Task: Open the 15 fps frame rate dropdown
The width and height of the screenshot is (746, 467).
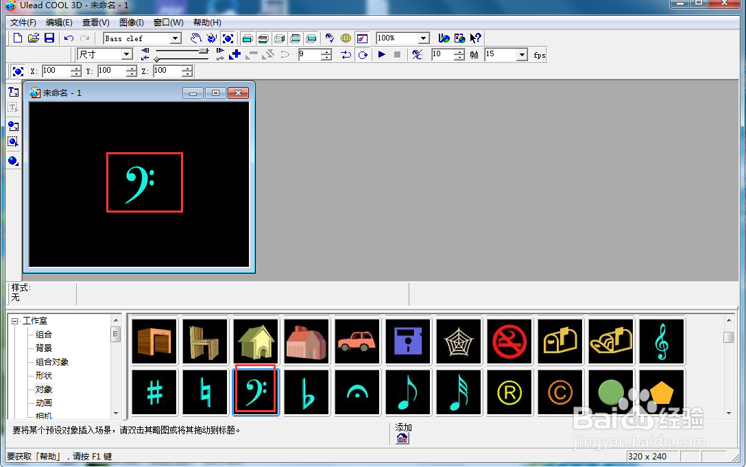Action: pyautogui.click(x=522, y=55)
